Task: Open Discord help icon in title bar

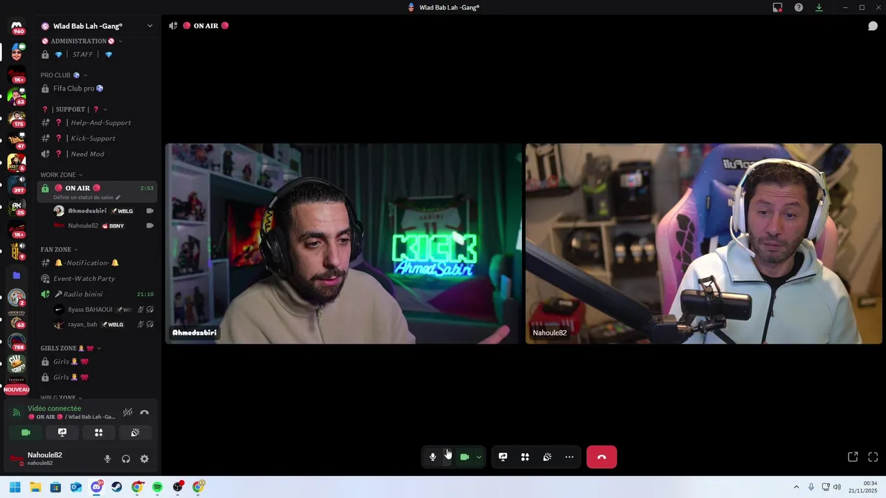Action: 799,8
